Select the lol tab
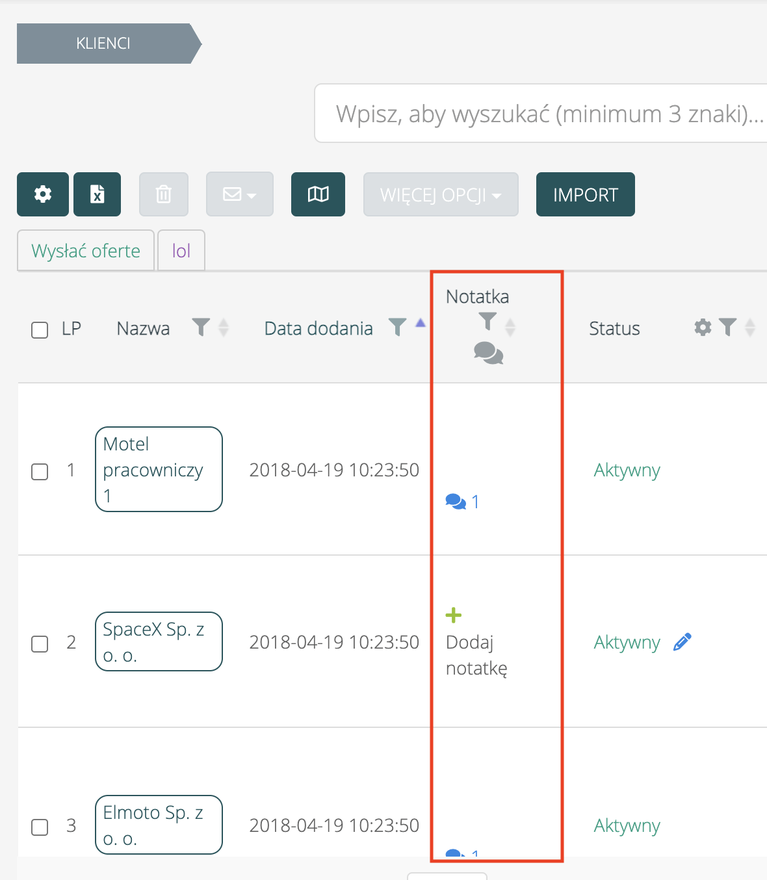 pyautogui.click(x=181, y=251)
